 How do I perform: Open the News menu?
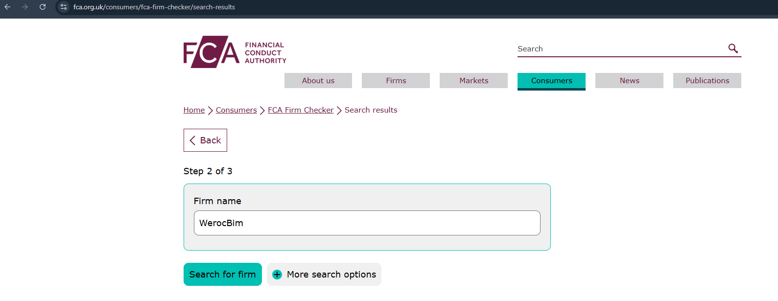(629, 81)
